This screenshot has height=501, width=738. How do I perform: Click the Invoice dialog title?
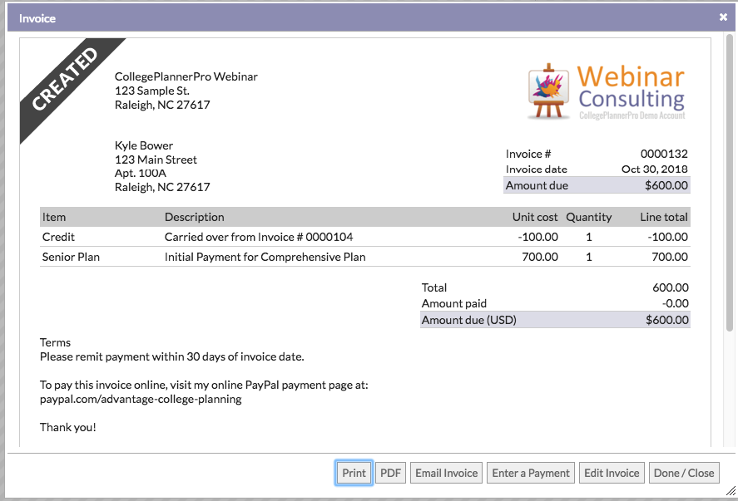point(37,18)
